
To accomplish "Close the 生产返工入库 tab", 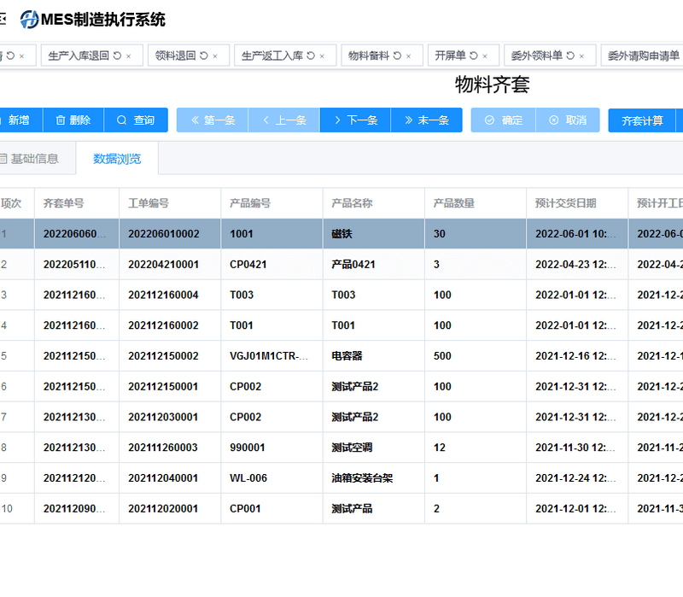I will coord(322,56).
